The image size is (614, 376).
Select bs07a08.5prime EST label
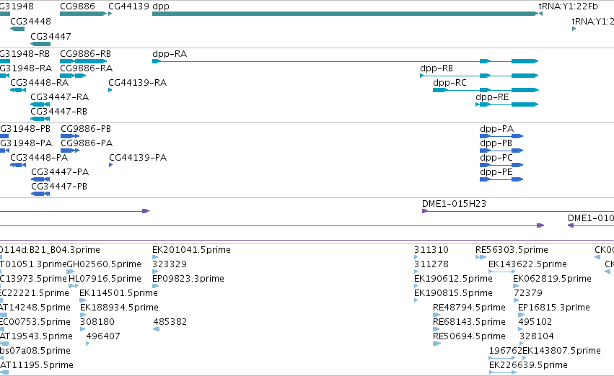pyautogui.click(x=35, y=351)
